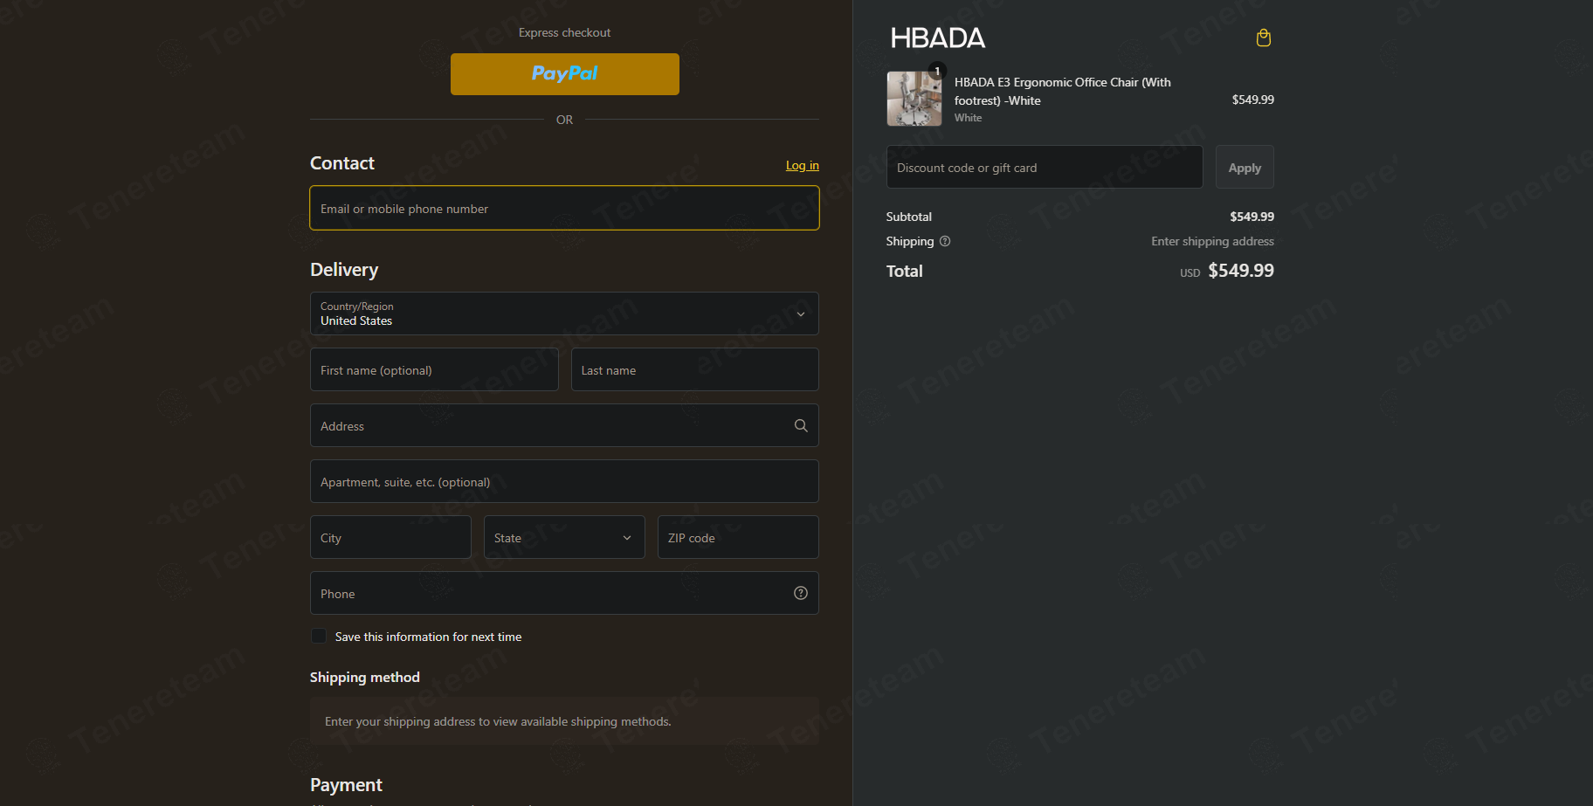Click the 'Delivery' section heading
The height and width of the screenshot is (806, 1593).
click(344, 270)
